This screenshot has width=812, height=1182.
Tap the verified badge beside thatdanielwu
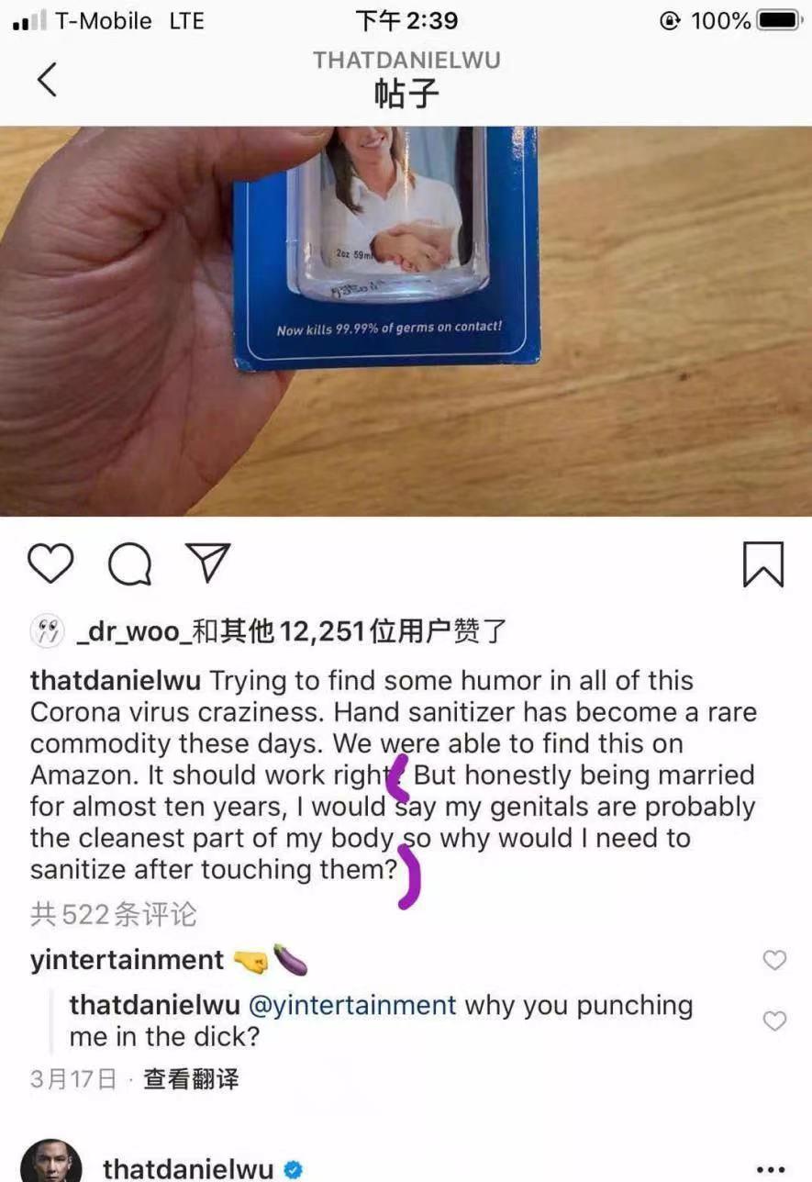294,1170
